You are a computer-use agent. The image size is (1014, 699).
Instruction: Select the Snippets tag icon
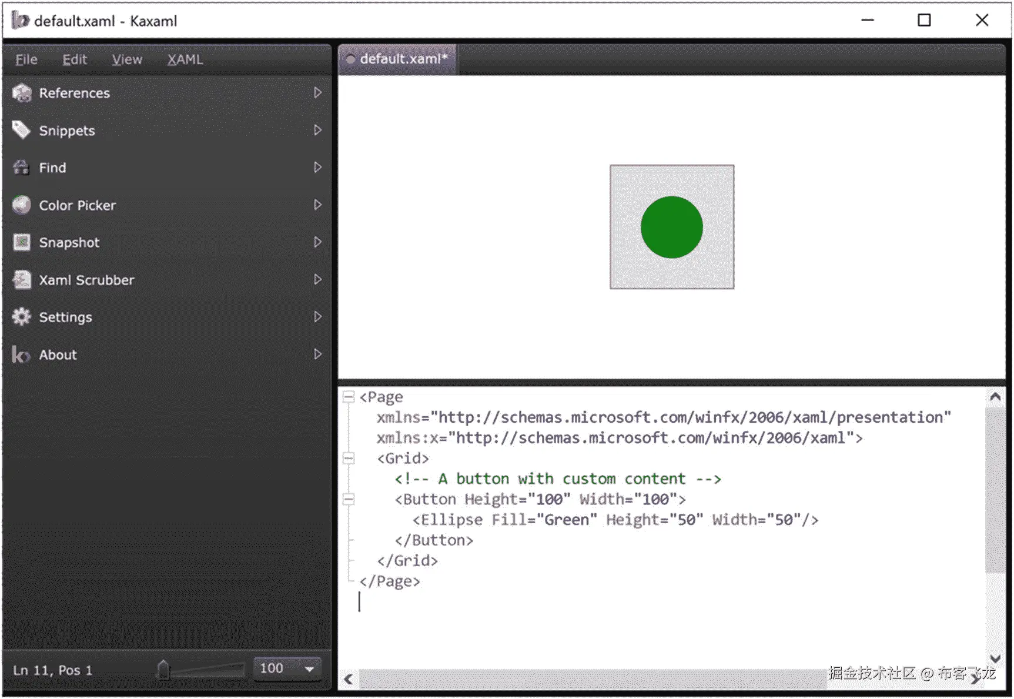click(22, 131)
